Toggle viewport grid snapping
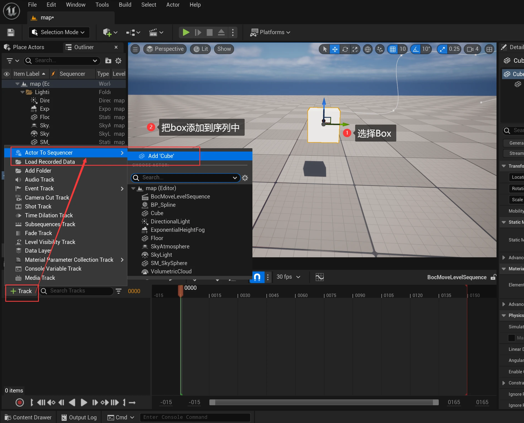The image size is (524, 423). click(393, 49)
